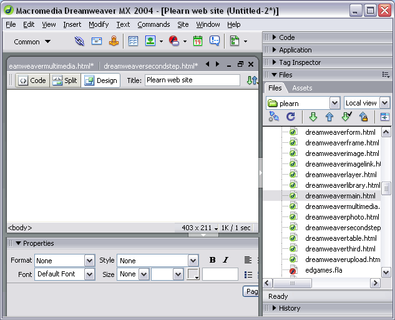Click the Page Properties button

pyautogui.click(x=251, y=291)
